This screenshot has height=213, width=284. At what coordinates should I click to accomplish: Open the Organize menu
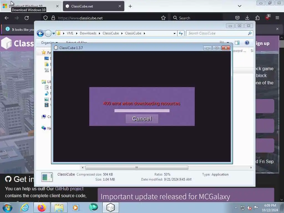pyautogui.click(x=49, y=43)
